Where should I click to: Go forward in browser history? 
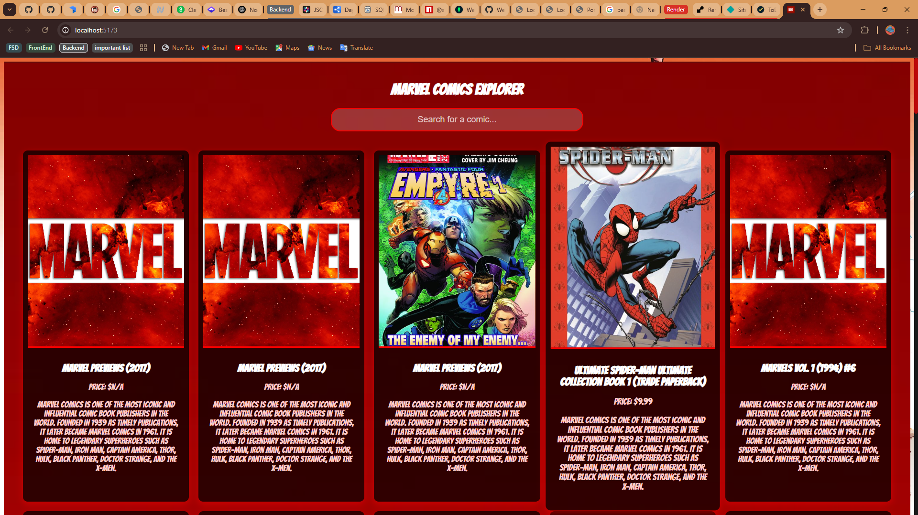(28, 30)
